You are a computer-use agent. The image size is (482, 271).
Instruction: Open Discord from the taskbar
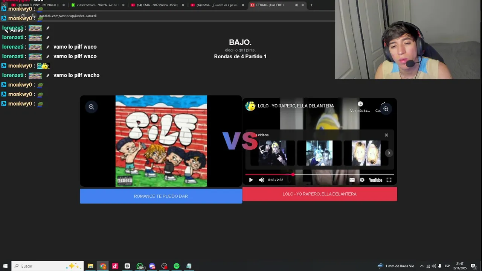152,266
